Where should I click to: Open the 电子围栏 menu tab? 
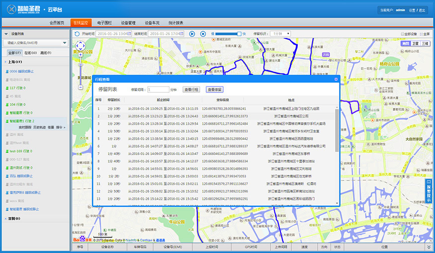(x=104, y=23)
